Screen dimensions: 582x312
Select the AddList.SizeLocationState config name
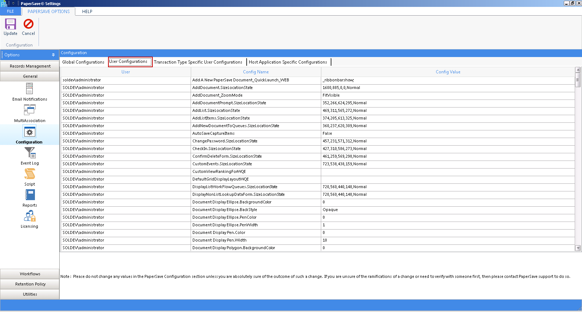click(256, 111)
